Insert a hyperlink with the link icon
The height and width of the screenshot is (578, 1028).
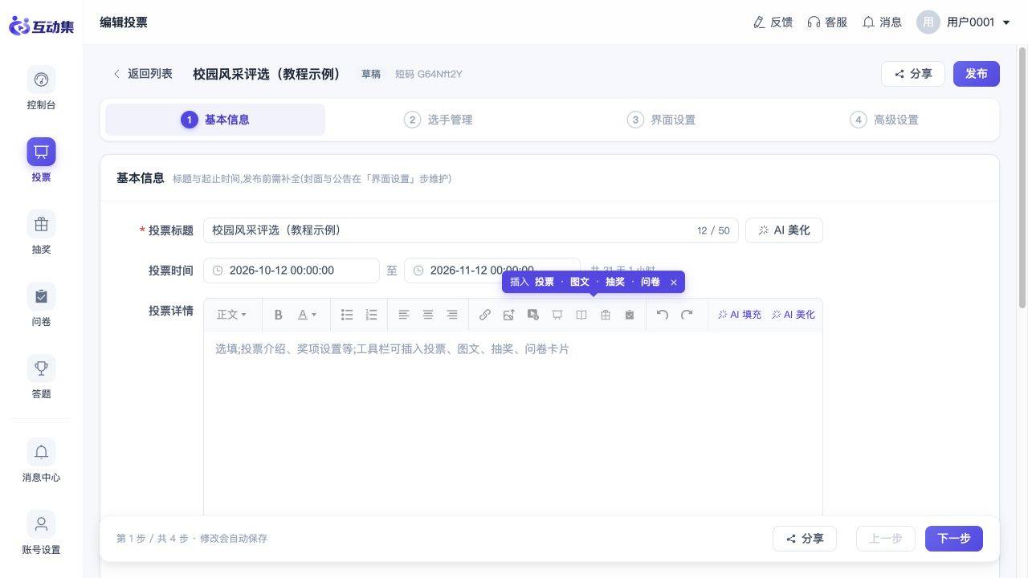click(x=485, y=315)
